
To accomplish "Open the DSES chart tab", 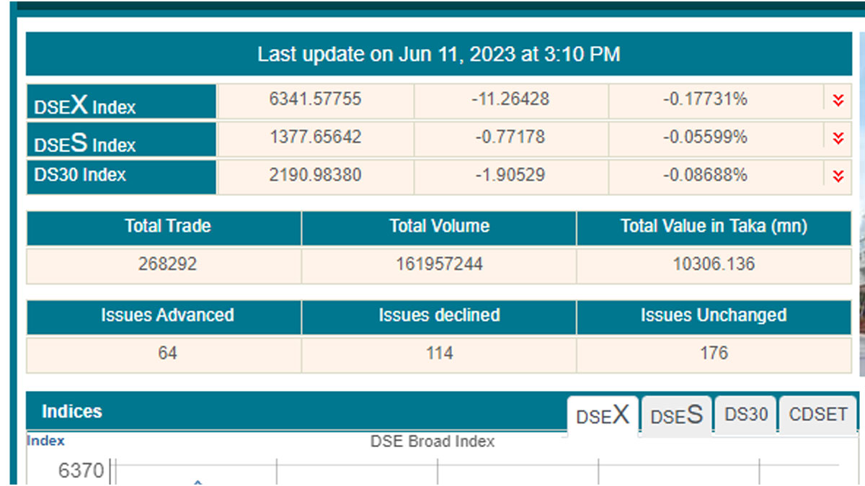I will coord(676,416).
